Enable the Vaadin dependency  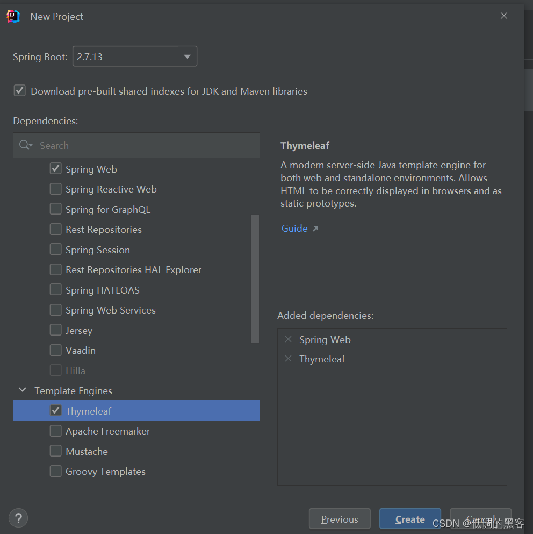tap(55, 350)
